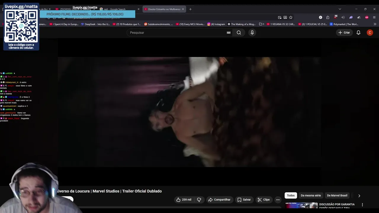
Task: Open the Compartilhar share button
Action: point(219,200)
